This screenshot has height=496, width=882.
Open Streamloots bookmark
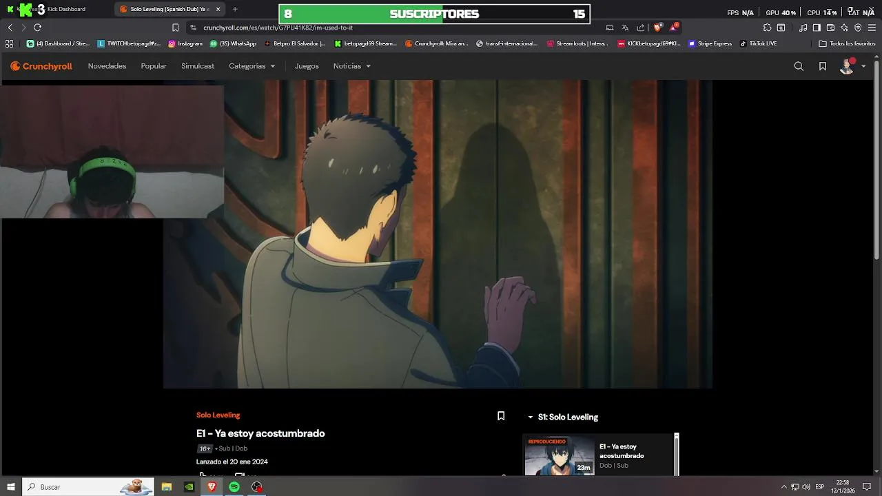coord(577,43)
